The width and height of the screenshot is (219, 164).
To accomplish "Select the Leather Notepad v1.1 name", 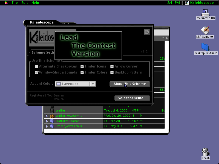I will pyautogui.click(x=70, y=116).
